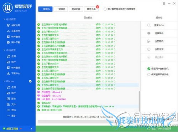Click the log output vertical scrollbar
This screenshot has height=132, width=178.
[x=140, y=101]
